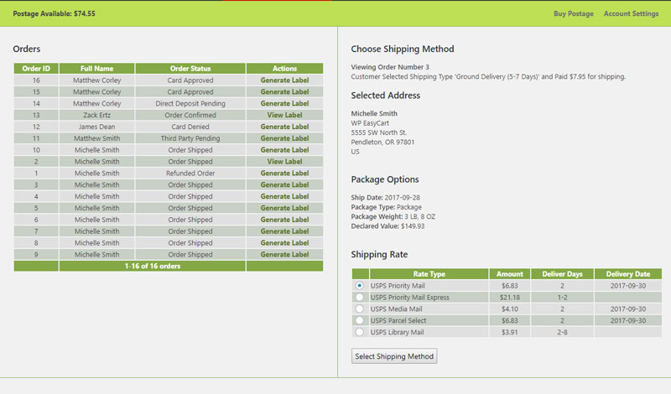Click the Pendleton, OR 97801 address line
Image resolution: width=671 pixels, height=394 pixels.
(x=382, y=142)
